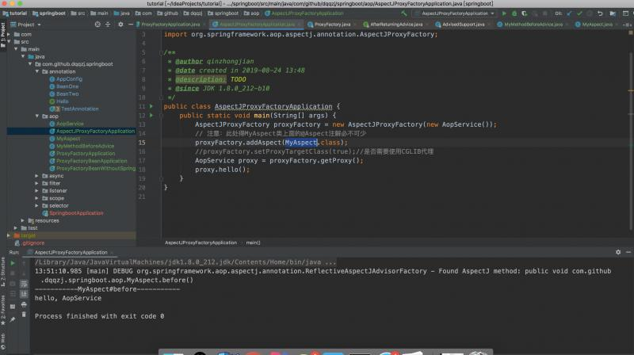Expand the filter package
The width and height of the screenshot is (634, 355).
click(37, 183)
